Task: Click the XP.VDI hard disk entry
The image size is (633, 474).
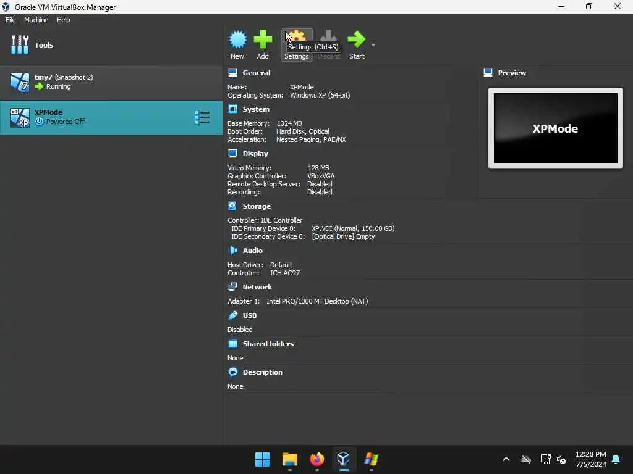Action: pos(353,228)
